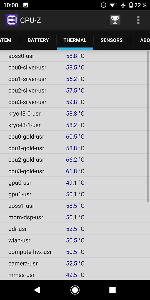
Task: Tap the battery status icon
Action: (x=131, y=5)
